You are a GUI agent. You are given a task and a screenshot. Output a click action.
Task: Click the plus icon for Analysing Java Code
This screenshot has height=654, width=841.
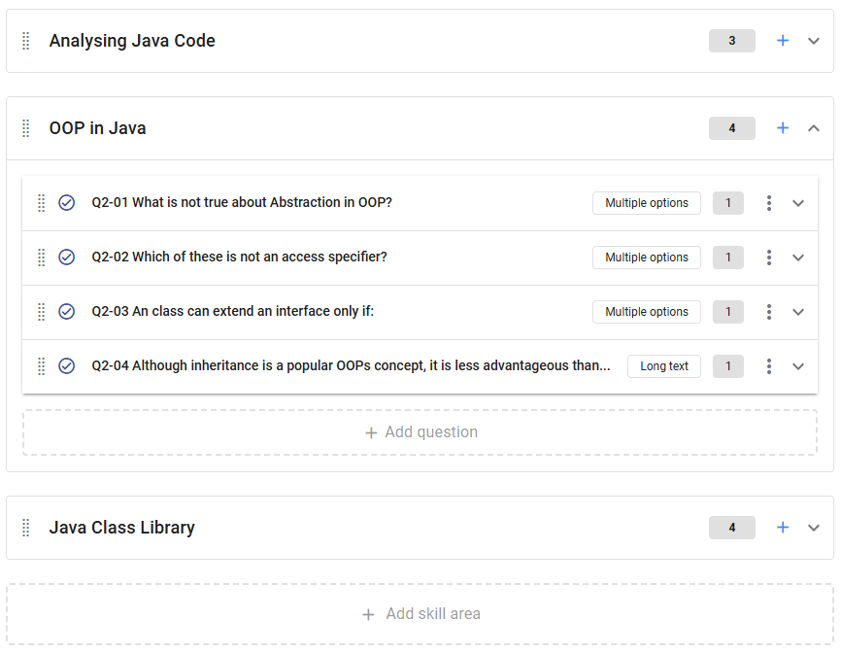tap(783, 41)
